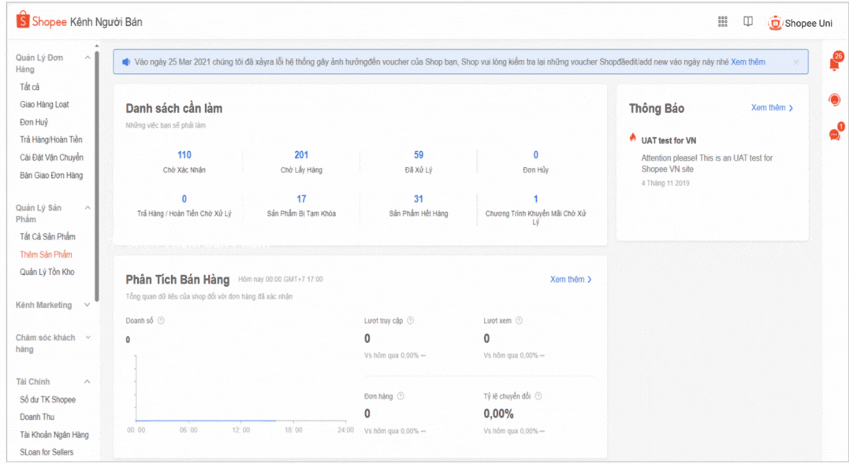Open Đơn Huỷ in sidebar menu
The height and width of the screenshot is (464, 849).
pos(34,122)
